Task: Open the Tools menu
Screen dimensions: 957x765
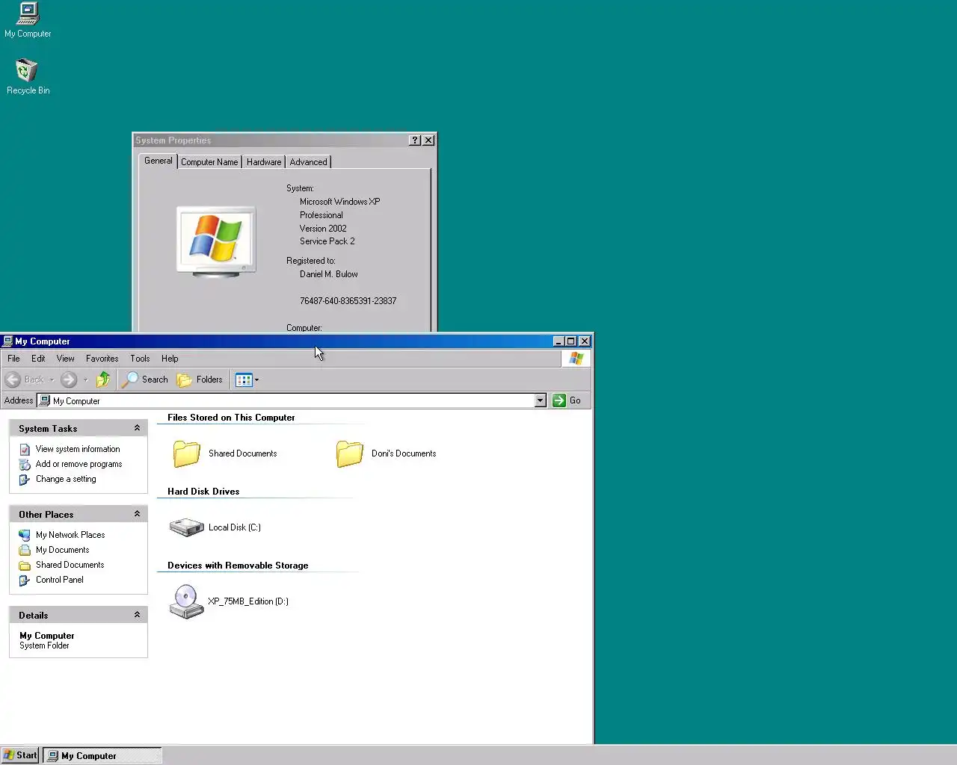Action: pos(140,359)
